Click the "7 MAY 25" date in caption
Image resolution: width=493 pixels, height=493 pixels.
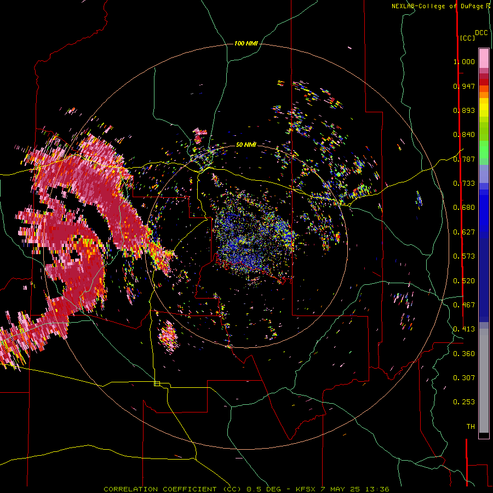341,489
